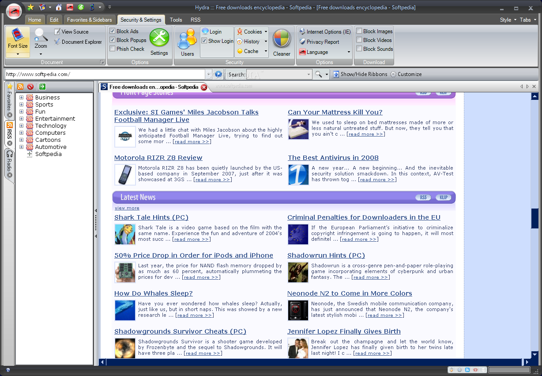
Task: Click the favorites star in quick access toolbar
Action: click(30, 7)
